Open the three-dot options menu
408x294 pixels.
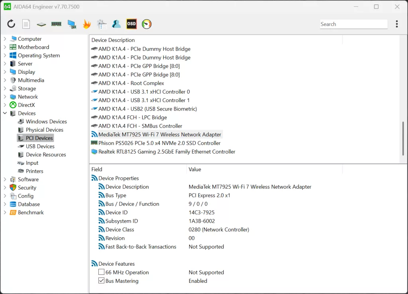pos(396,24)
